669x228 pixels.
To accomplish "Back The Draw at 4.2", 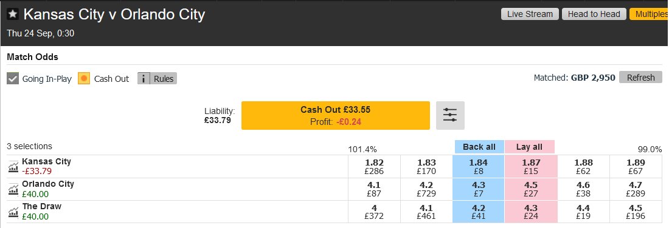I will 478,212.
